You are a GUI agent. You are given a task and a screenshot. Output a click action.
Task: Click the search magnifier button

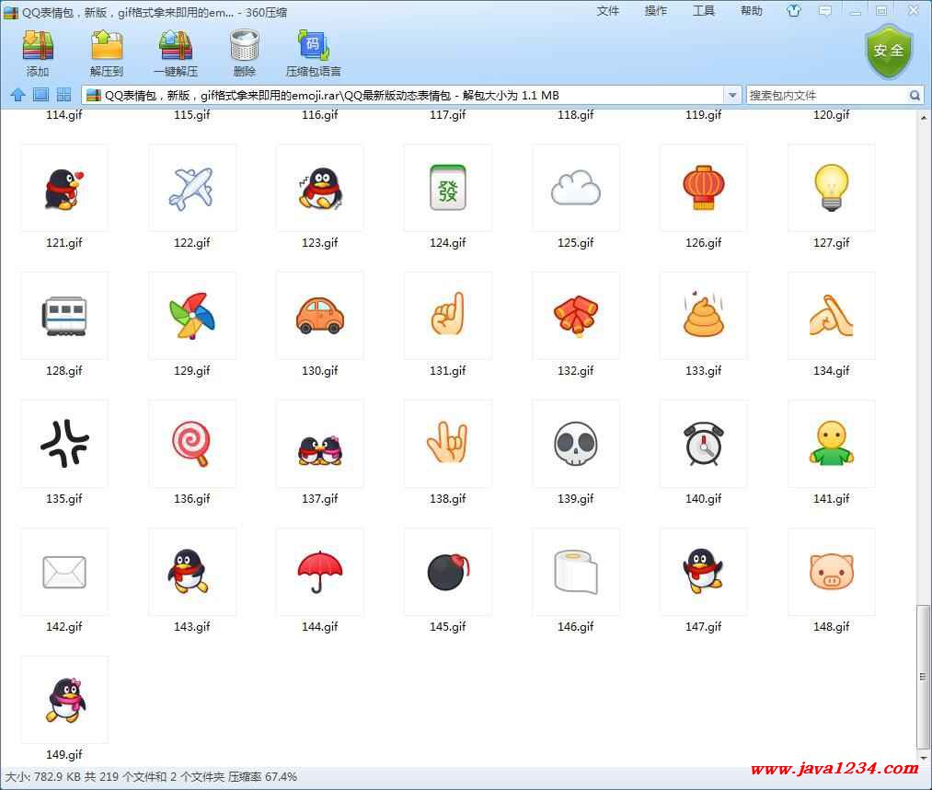pyautogui.click(x=915, y=95)
